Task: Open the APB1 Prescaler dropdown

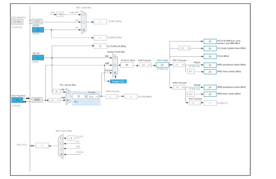Action: tap(179, 65)
